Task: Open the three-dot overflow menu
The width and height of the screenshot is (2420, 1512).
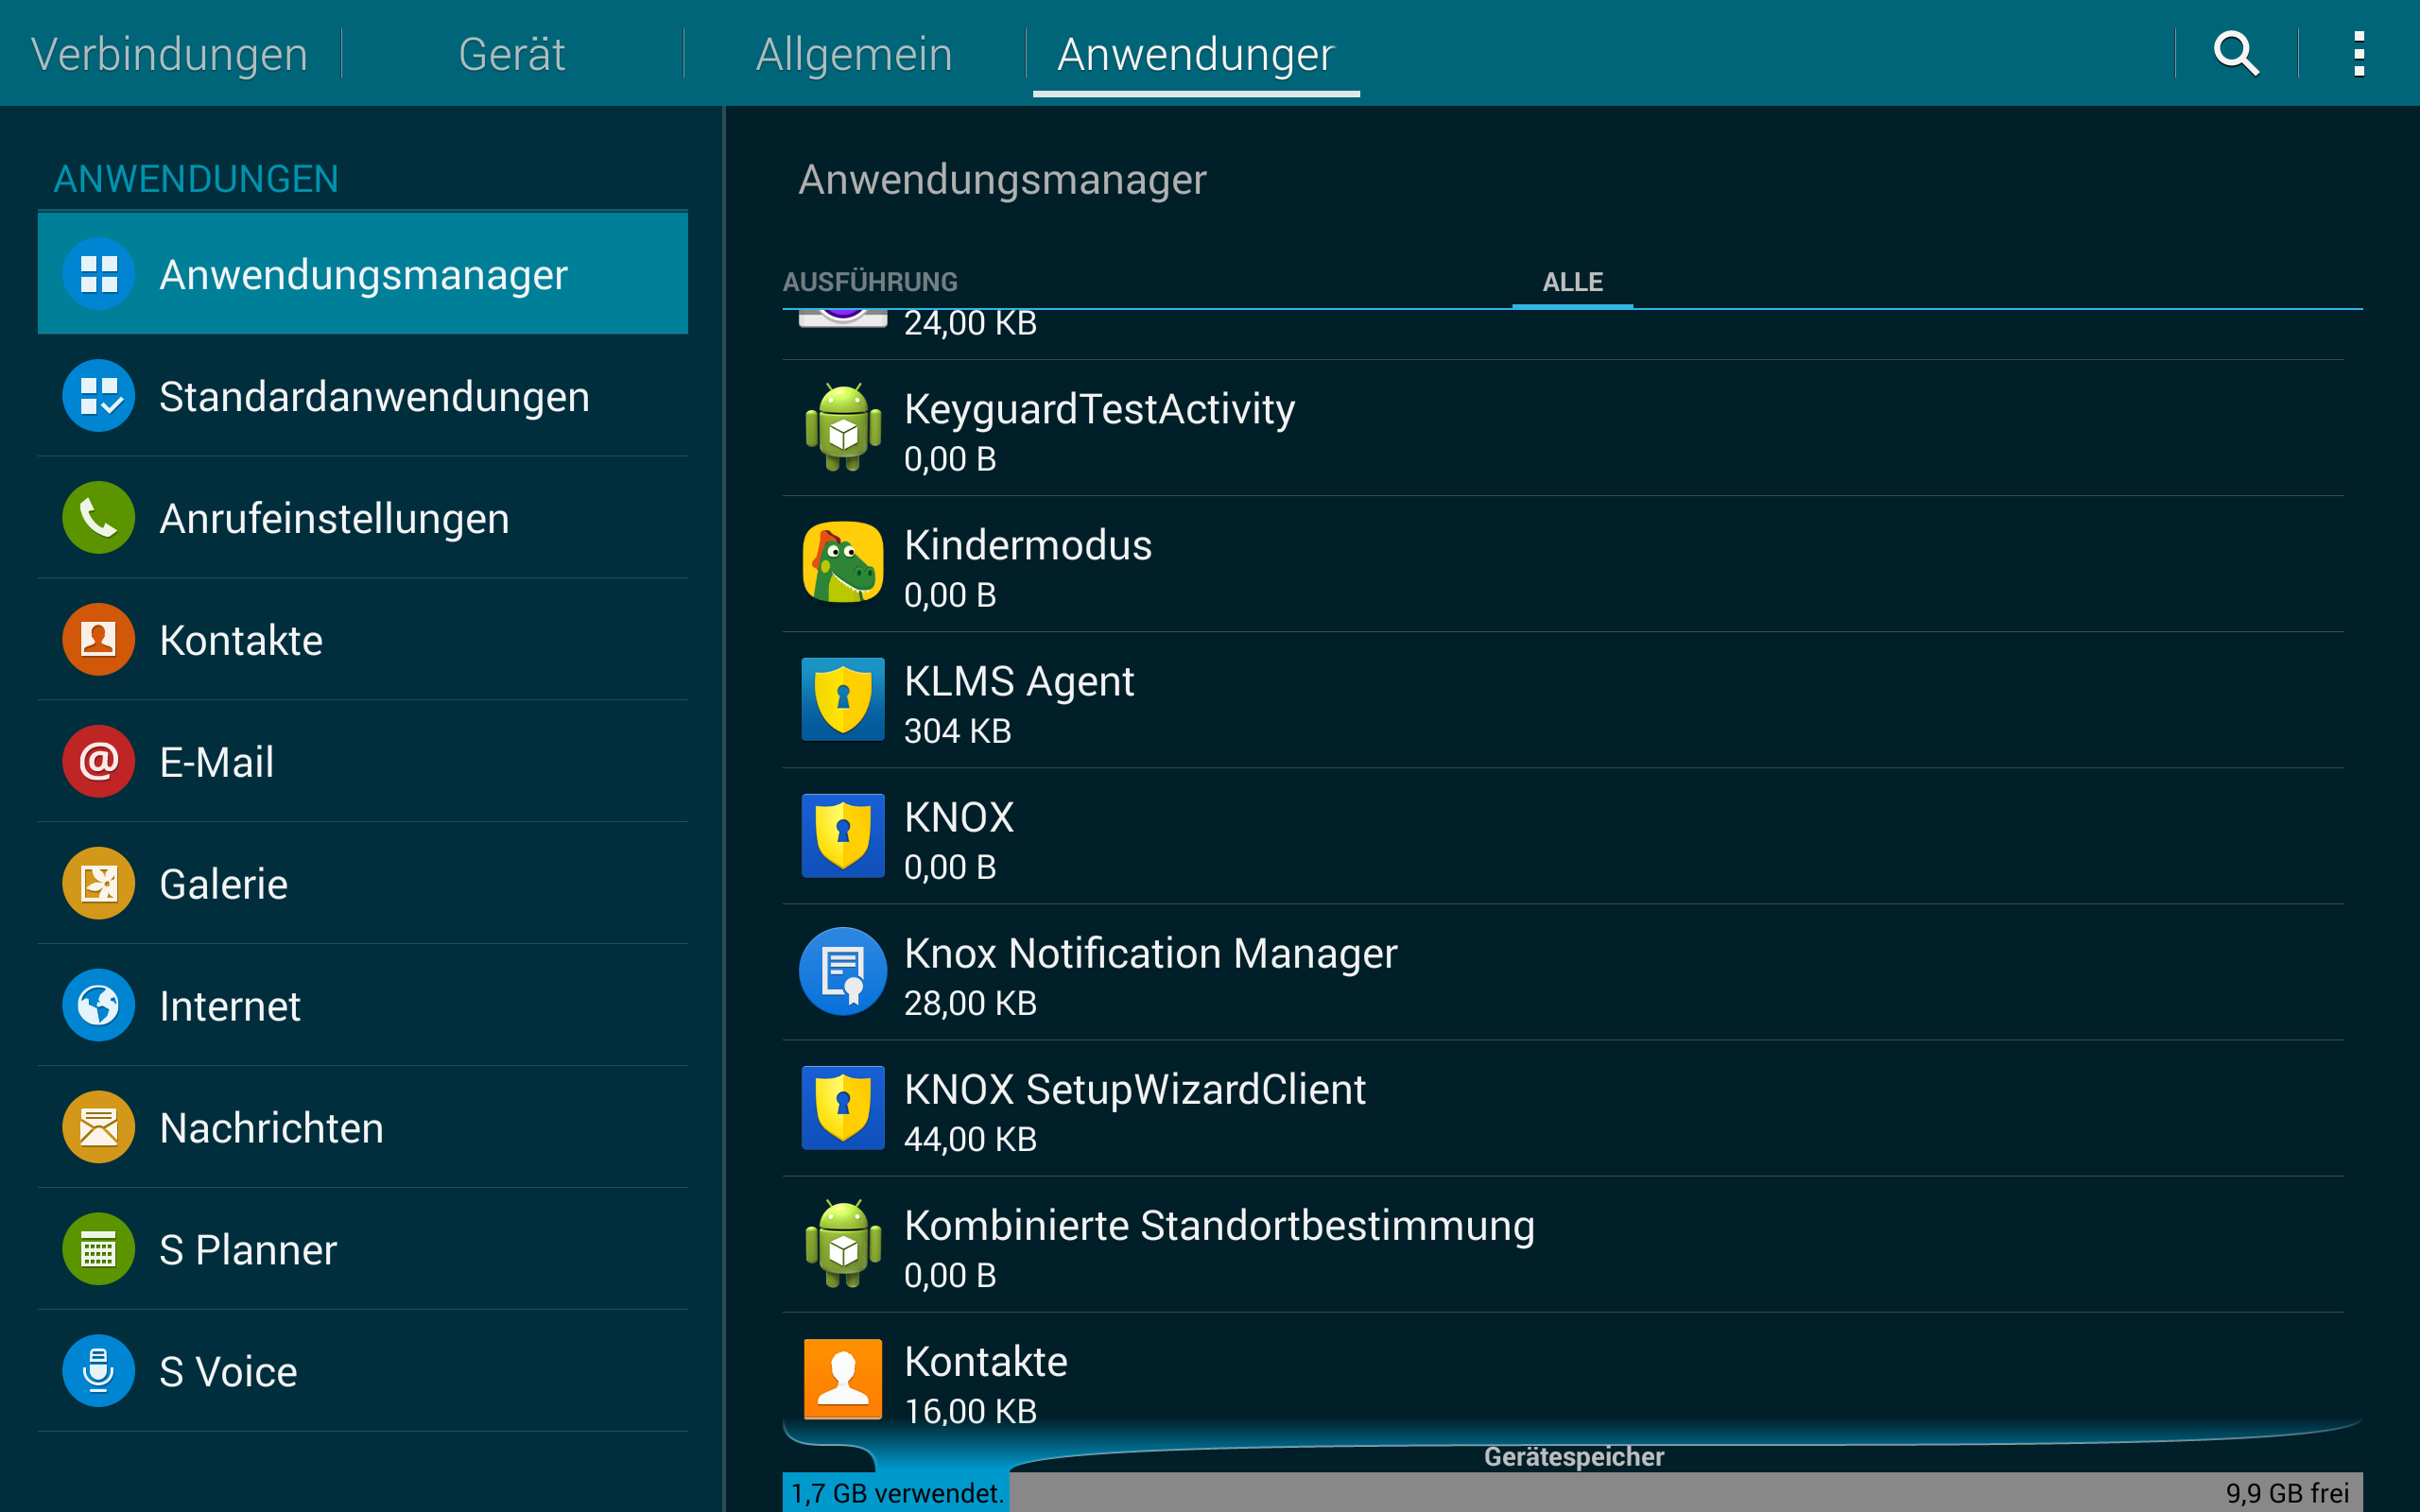Action: [x=2359, y=53]
